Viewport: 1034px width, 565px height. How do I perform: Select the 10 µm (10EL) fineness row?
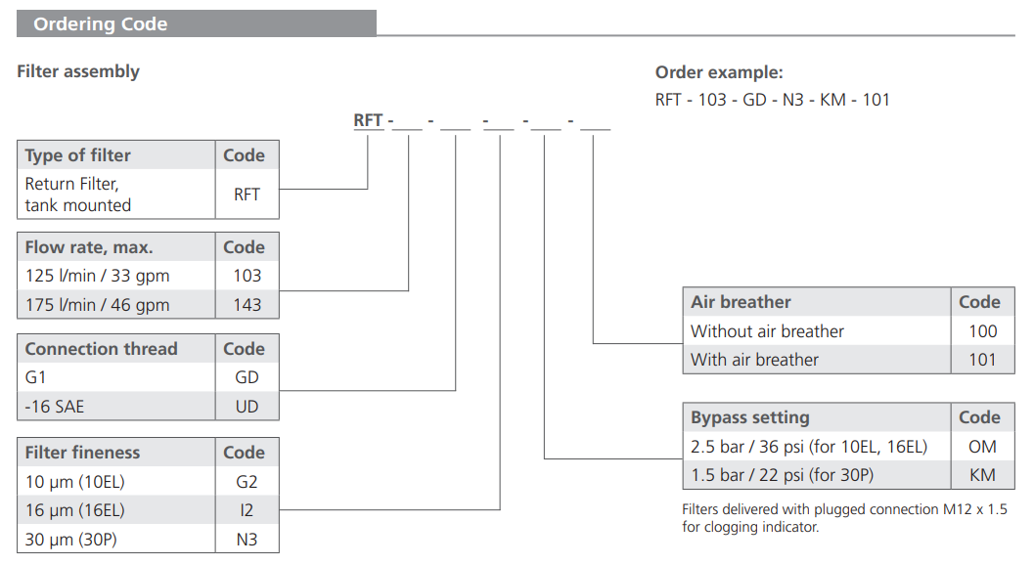click(x=74, y=482)
